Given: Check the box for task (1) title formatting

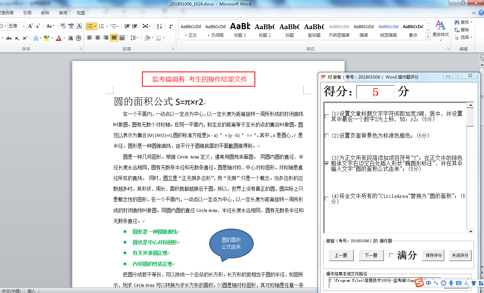Looking at the screenshot, I should tap(327, 116).
